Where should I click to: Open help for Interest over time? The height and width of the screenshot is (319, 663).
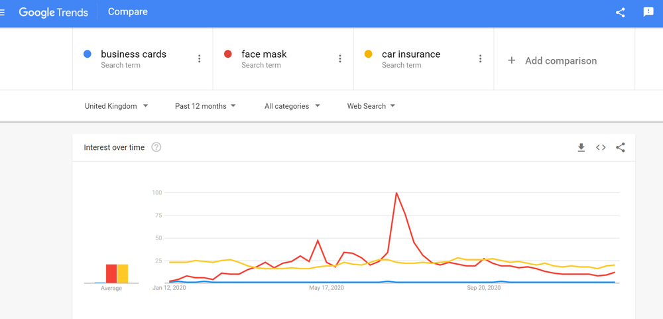coord(156,147)
